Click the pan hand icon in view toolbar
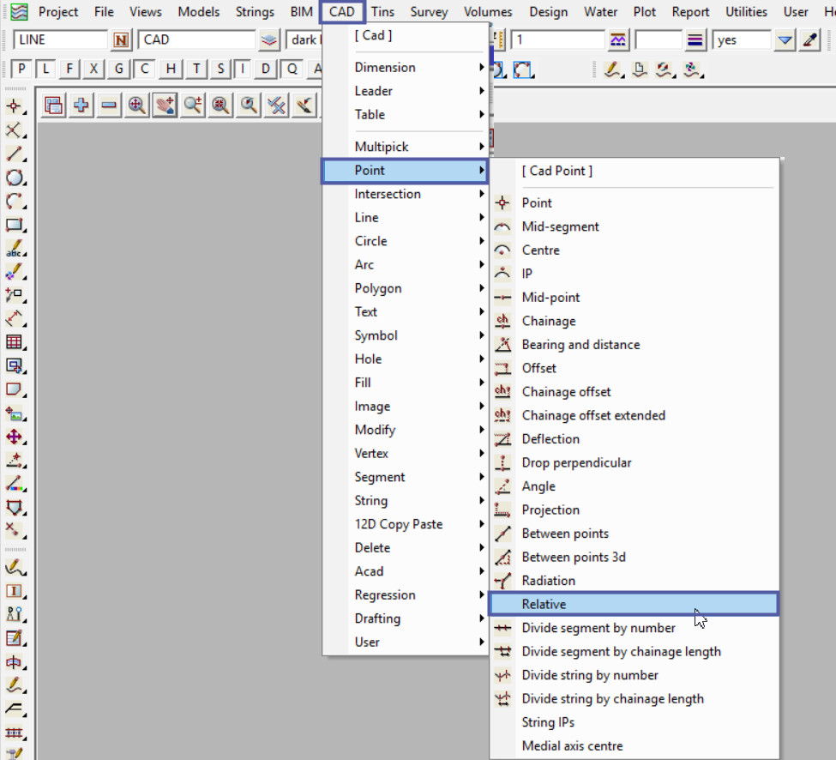Viewport: 836px width, 760px height. pyautogui.click(x=165, y=105)
